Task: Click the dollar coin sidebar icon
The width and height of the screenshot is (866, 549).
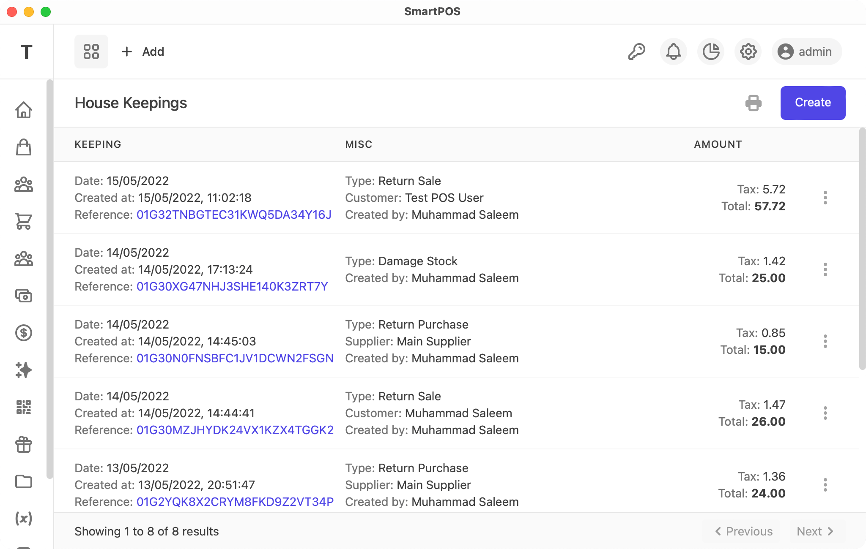Action: [24, 333]
